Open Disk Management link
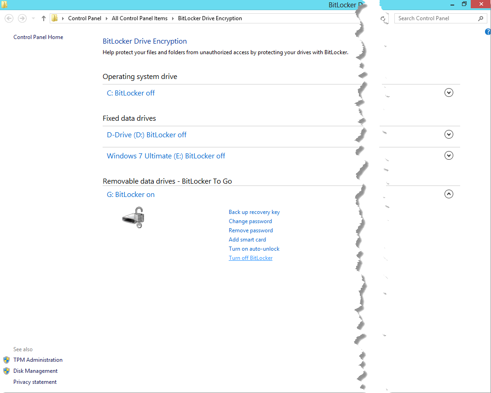491x393 pixels. [x=35, y=371]
